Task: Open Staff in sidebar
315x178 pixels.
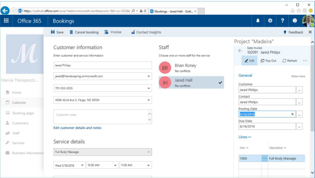Action: coord(12,133)
